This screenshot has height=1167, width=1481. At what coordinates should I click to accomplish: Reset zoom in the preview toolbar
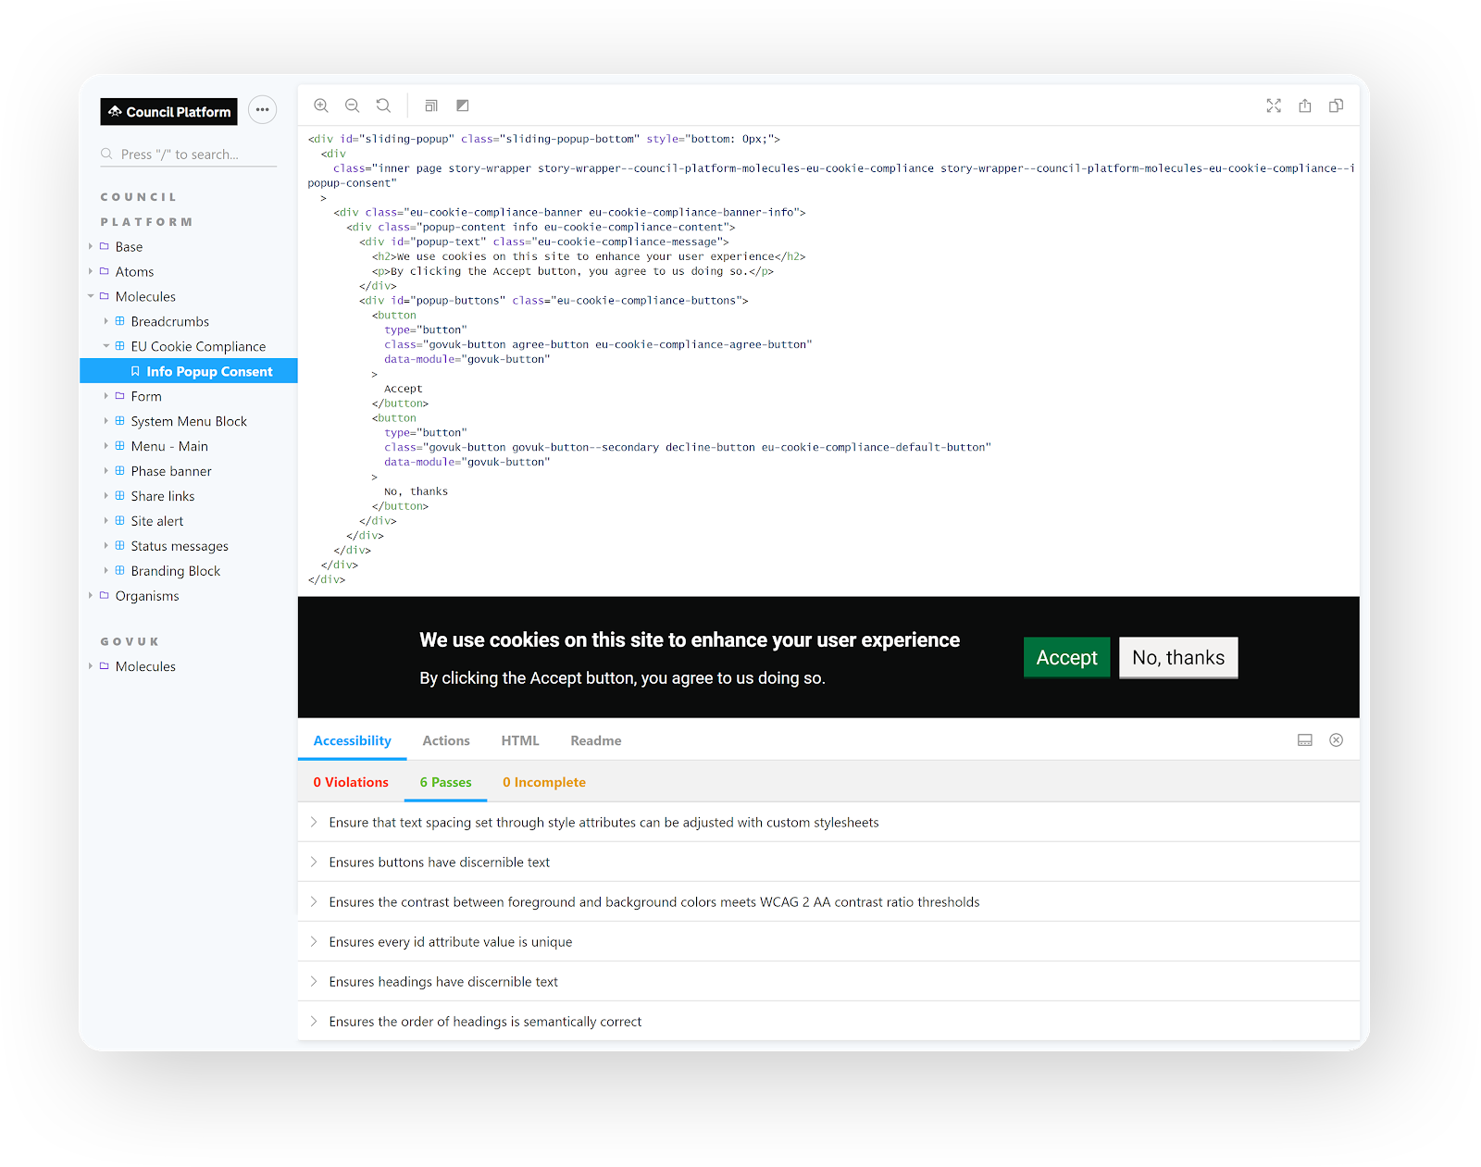click(x=383, y=106)
